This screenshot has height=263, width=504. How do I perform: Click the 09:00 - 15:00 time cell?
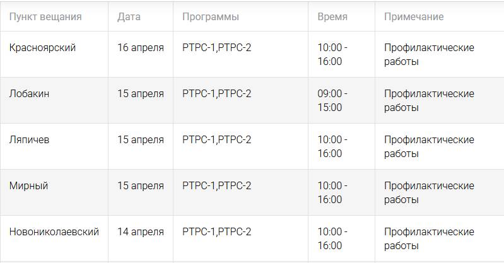pyautogui.click(x=332, y=100)
